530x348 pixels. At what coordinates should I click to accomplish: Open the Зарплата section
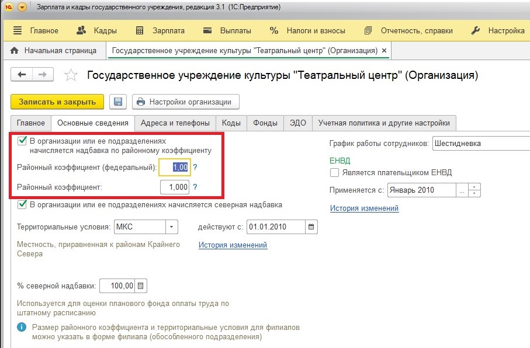(x=160, y=31)
